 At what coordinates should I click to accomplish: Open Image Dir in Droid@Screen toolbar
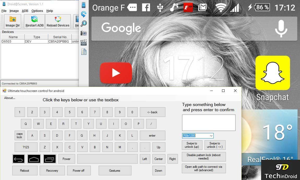13,21
